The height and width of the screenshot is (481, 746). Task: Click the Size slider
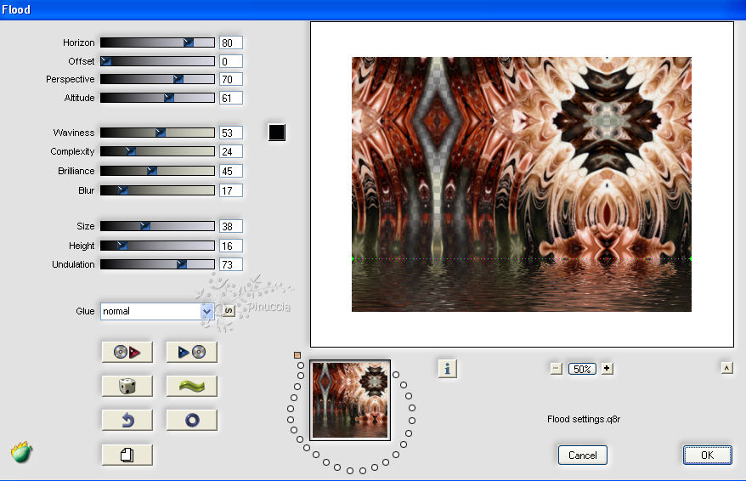157,226
